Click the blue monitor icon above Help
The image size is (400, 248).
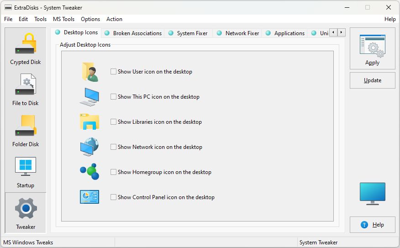(x=372, y=194)
